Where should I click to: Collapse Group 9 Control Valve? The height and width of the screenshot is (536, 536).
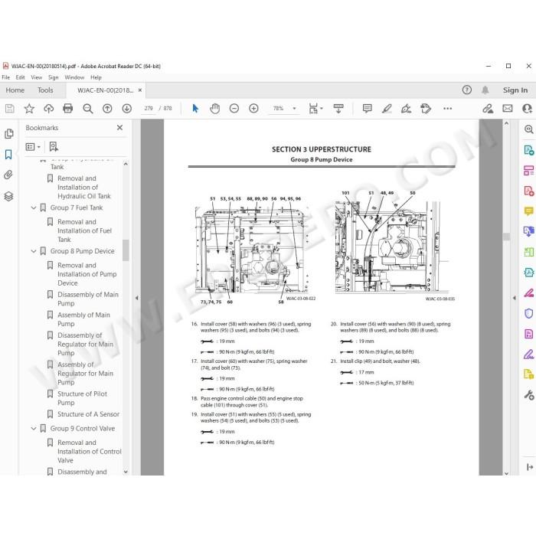[x=34, y=429]
